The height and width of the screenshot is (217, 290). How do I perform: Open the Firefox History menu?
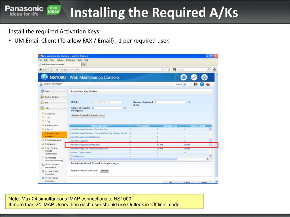[60, 60]
